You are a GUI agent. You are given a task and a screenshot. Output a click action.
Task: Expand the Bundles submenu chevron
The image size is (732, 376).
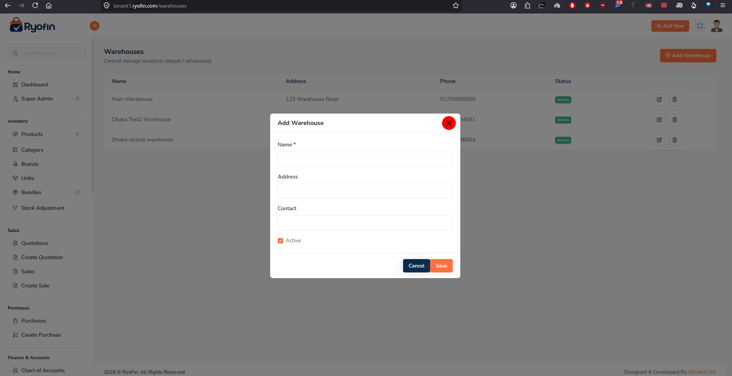78,192
